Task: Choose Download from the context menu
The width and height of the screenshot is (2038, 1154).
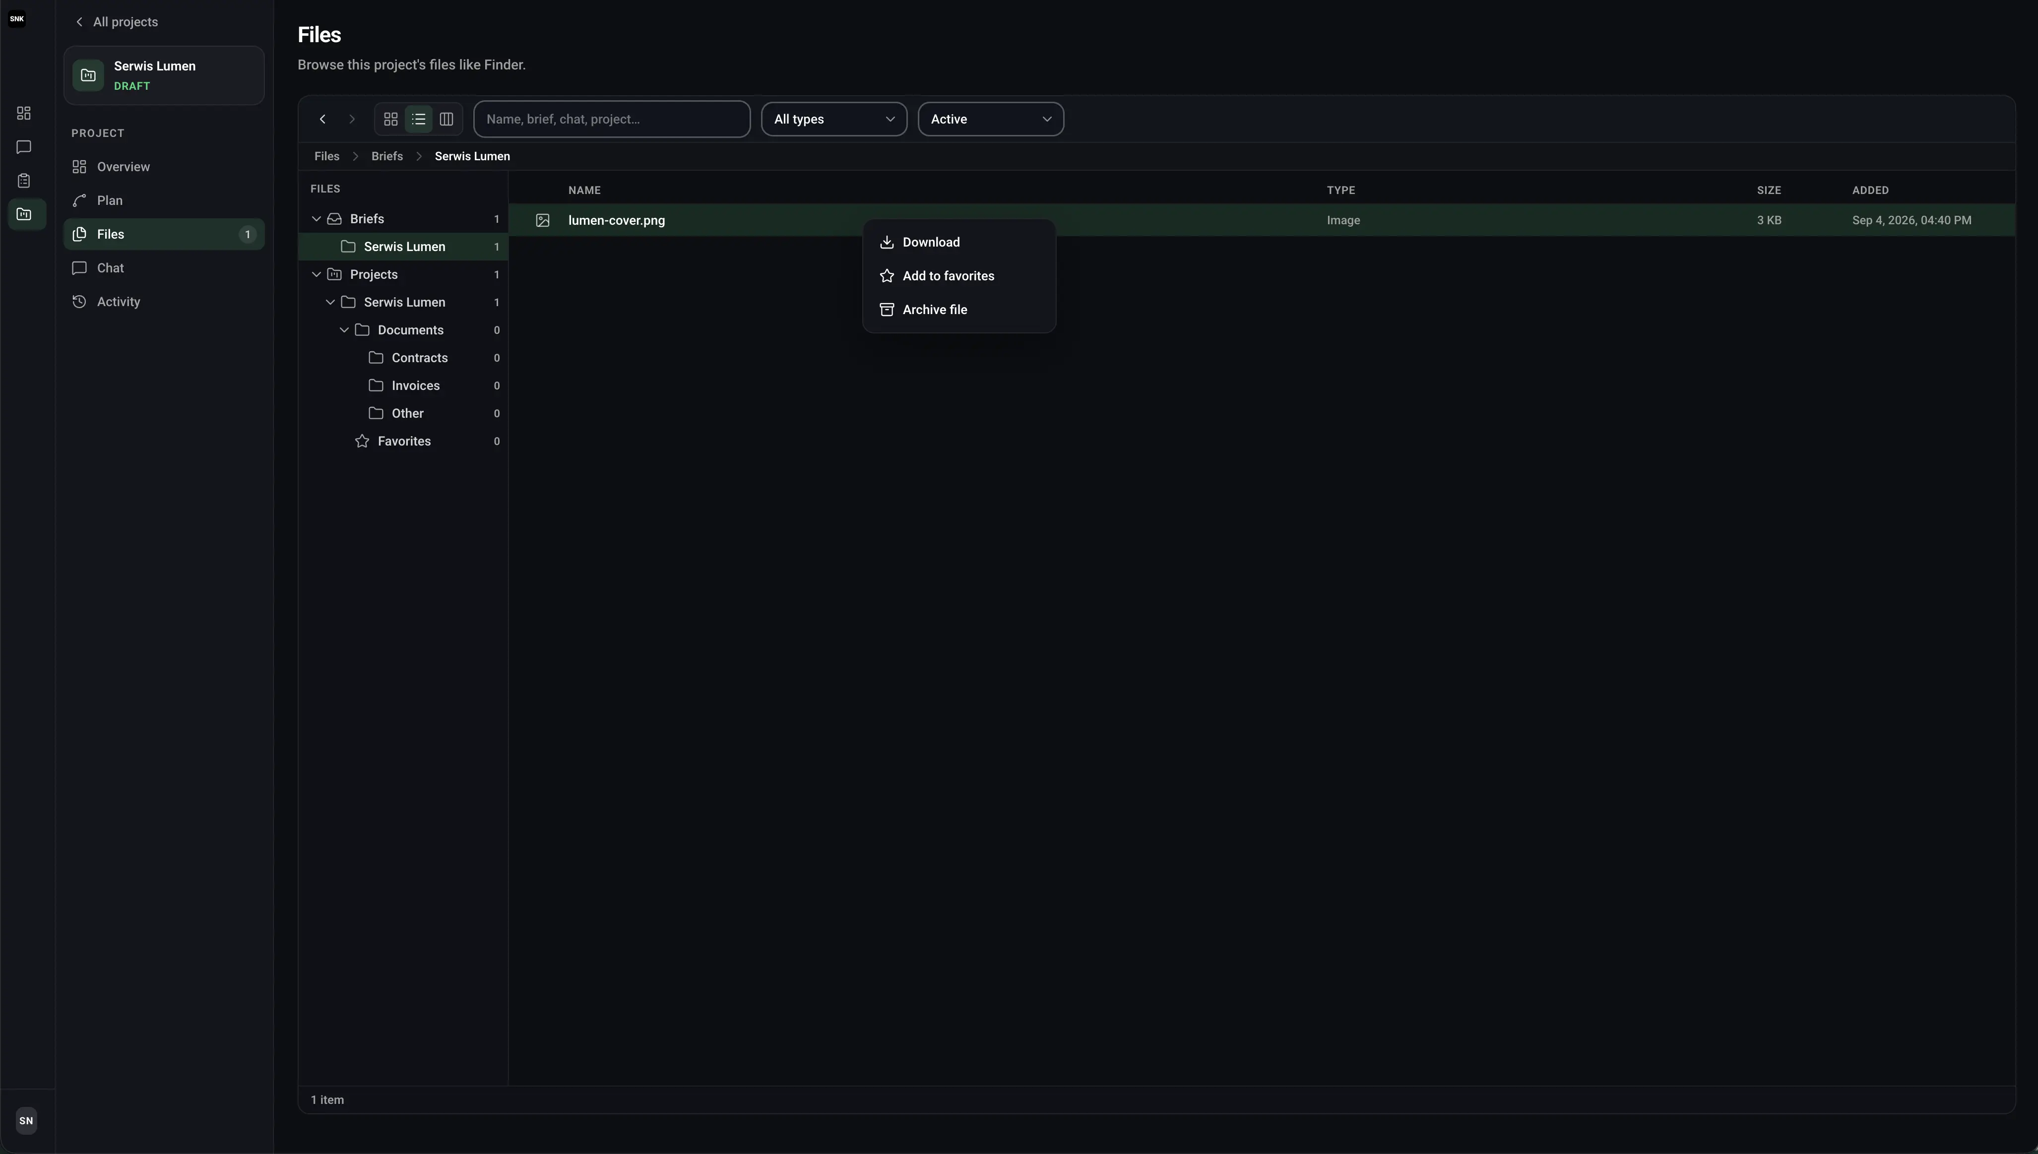Action: (959, 243)
